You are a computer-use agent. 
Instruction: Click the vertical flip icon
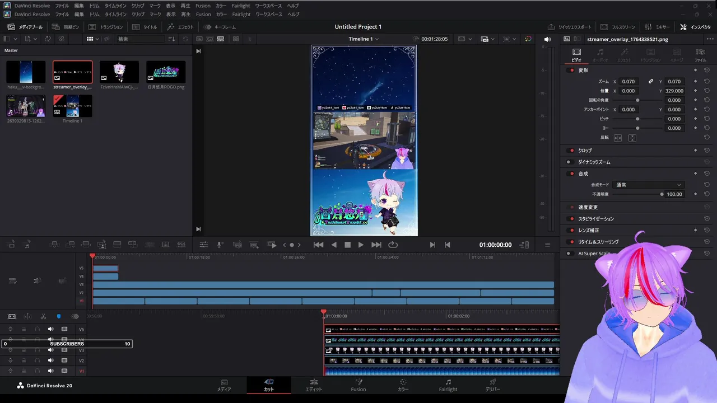click(x=632, y=138)
